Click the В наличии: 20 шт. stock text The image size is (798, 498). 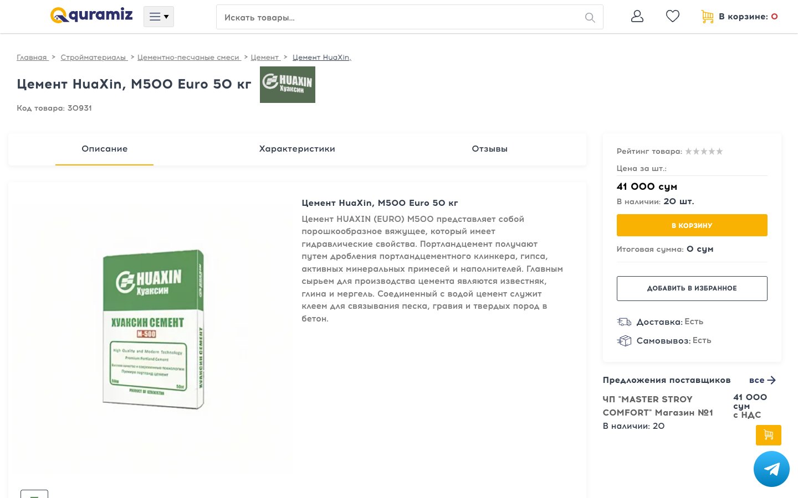pyautogui.click(x=655, y=201)
